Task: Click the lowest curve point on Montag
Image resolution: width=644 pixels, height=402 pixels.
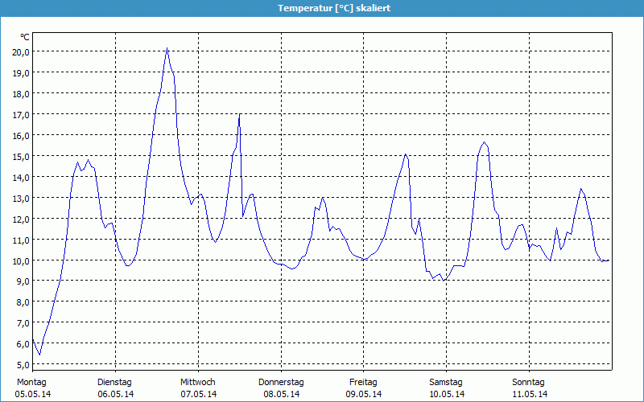Action: 39,355
